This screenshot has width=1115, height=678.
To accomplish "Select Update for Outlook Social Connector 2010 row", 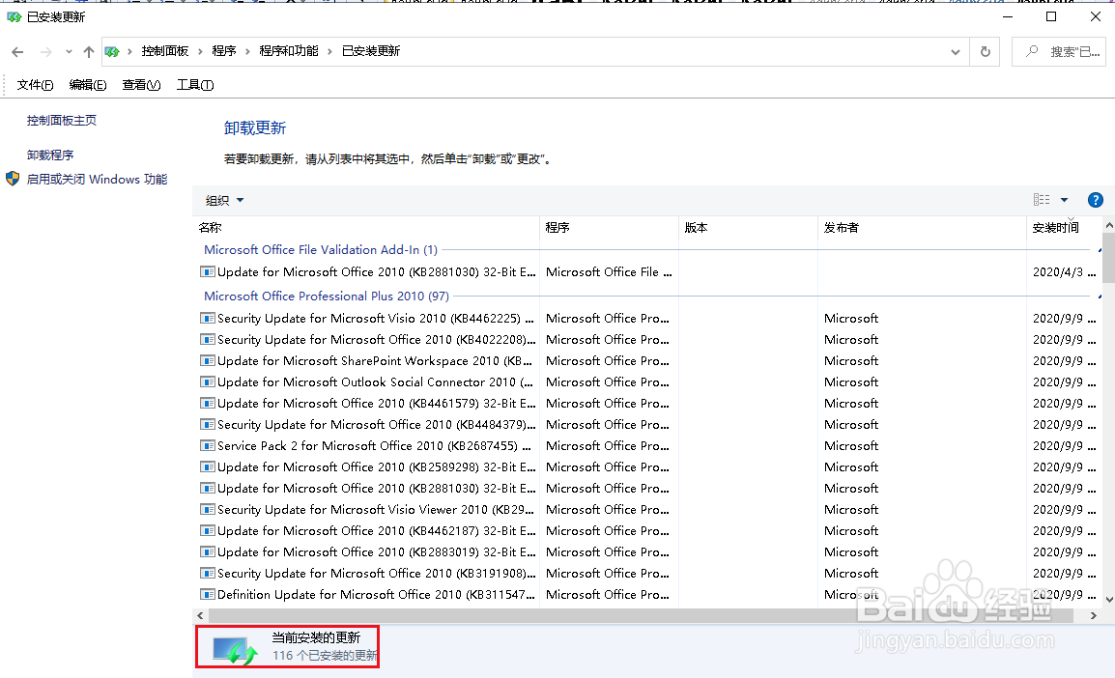I will [647, 382].
